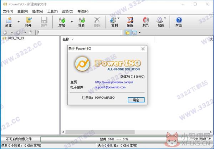The height and width of the screenshot is (149, 214).
Task: Click the PowerISO disc logo in dialog
Action: coord(82,64)
